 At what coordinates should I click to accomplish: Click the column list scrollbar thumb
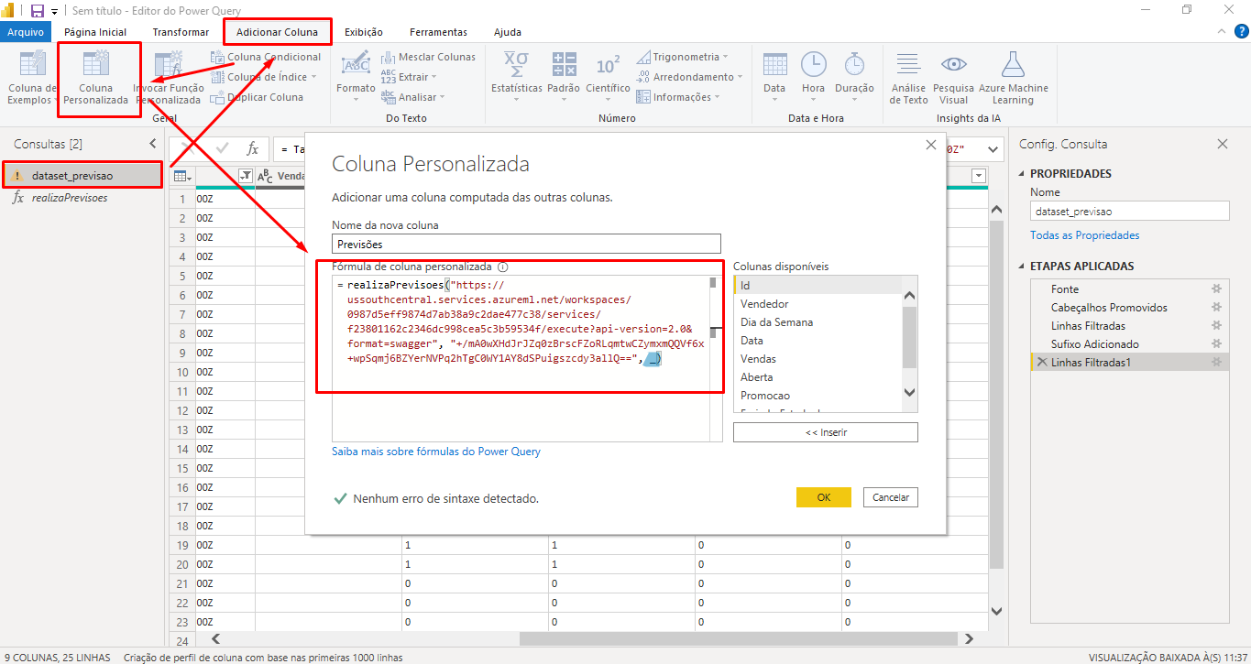click(x=910, y=336)
